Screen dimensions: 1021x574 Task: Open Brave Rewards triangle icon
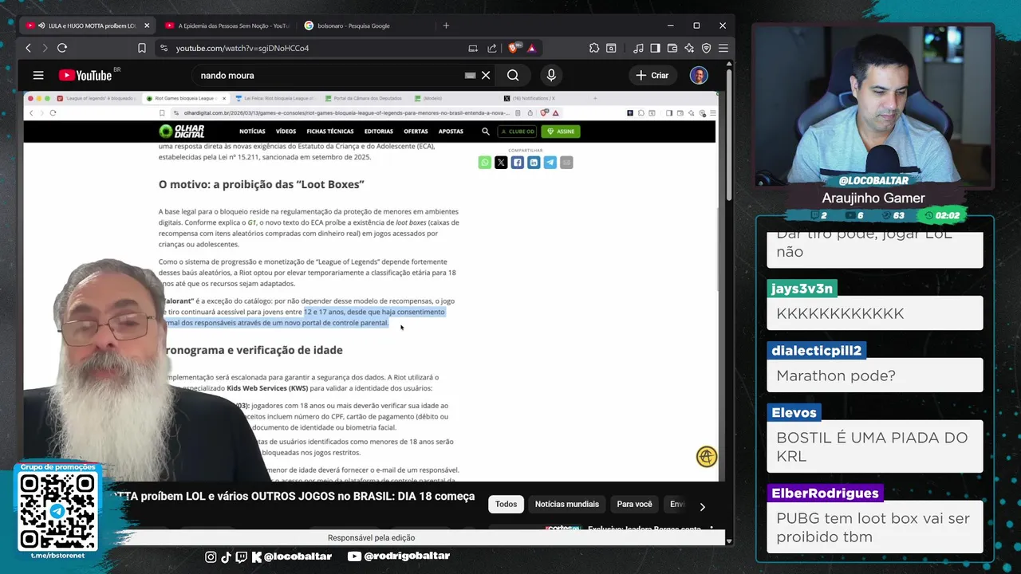pos(531,48)
